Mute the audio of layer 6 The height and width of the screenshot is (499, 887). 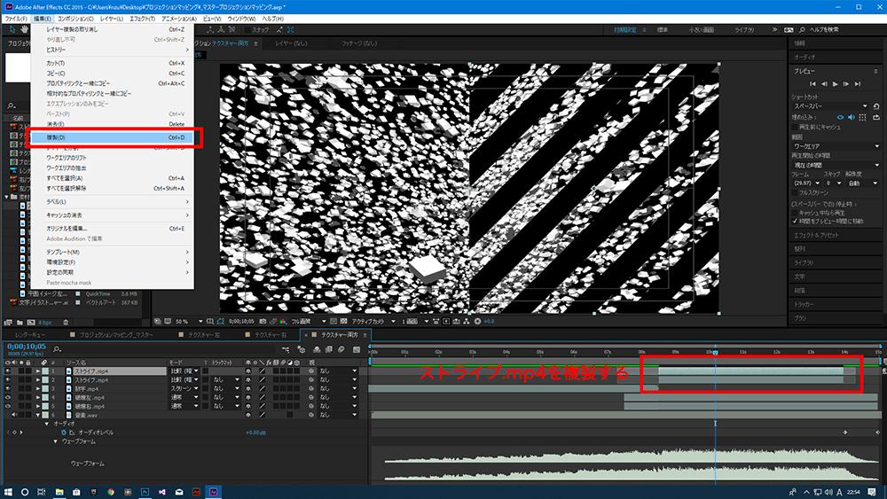point(15,415)
